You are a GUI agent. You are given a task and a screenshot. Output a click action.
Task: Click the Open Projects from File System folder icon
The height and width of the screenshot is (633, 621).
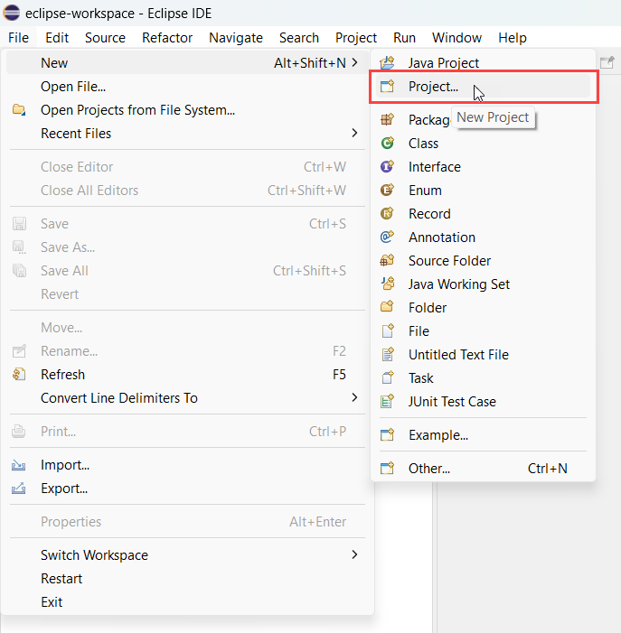(x=19, y=109)
